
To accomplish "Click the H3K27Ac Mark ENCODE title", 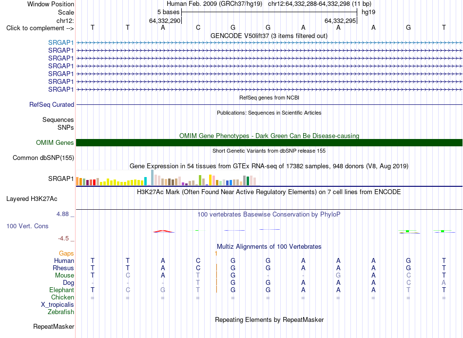I will [269, 192].
